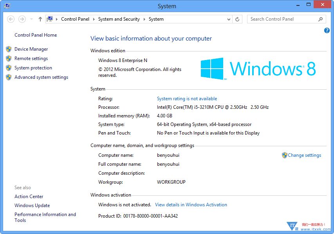
Task: Click 'benyouhui' next to Computer name
Action: pyautogui.click(x=168, y=155)
